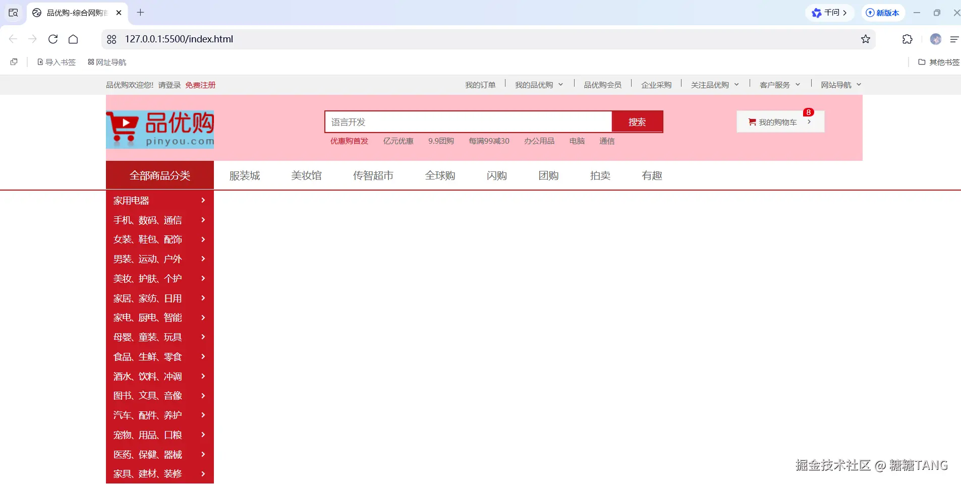The width and height of the screenshot is (961, 485).
Task: Click the 千问 assistant button
Action: (x=829, y=13)
